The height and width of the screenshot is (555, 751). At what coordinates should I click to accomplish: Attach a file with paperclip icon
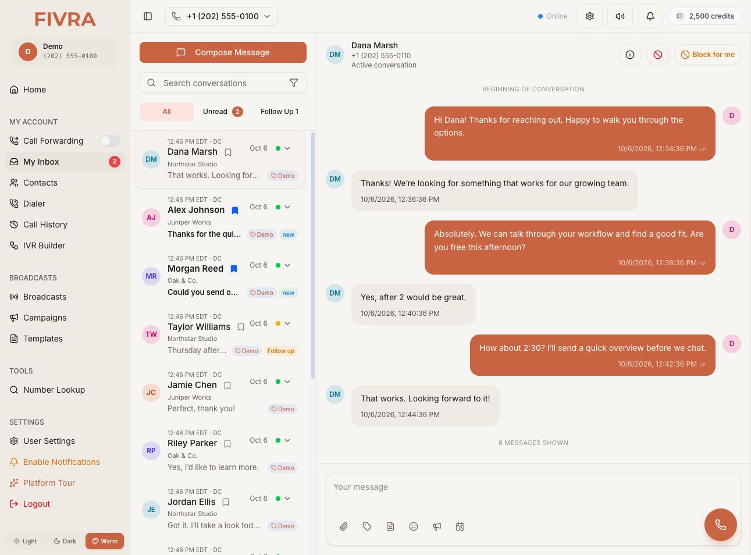pyautogui.click(x=344, y=526)
